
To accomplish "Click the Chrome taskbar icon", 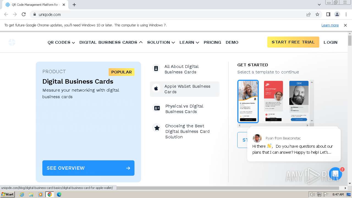I will click(x=50, y=194).
